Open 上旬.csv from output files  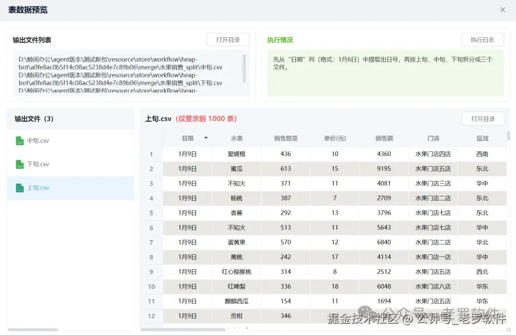point(70,188)
